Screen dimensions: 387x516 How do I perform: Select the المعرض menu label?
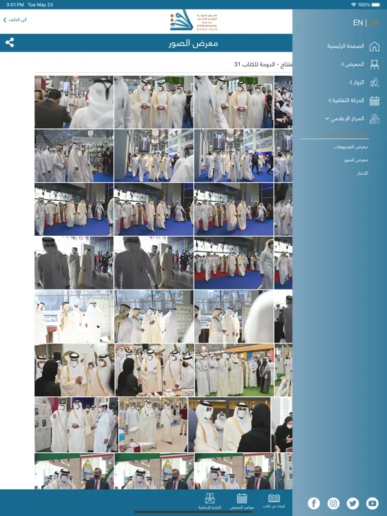[x=355, y=64]
